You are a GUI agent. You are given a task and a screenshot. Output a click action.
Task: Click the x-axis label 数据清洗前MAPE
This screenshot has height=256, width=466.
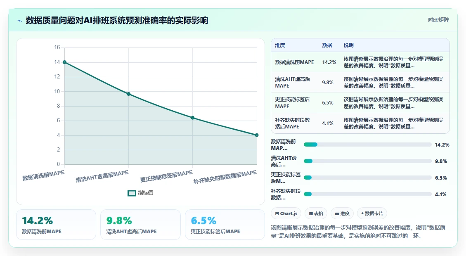pos(43,175)
